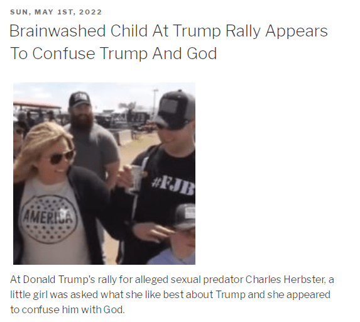Click "To Confuse Trump And God" headline line
The height and width of the screenshot is (322, 360).
point(113,53)
